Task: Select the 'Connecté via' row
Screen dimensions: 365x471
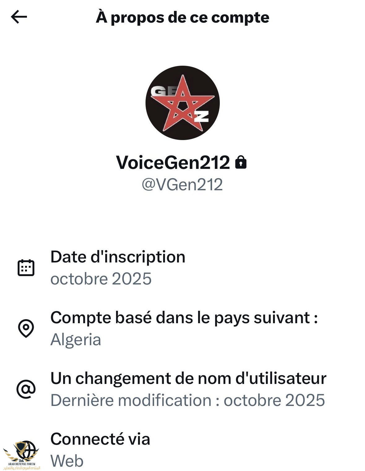Action: click(x=100, y=439)
